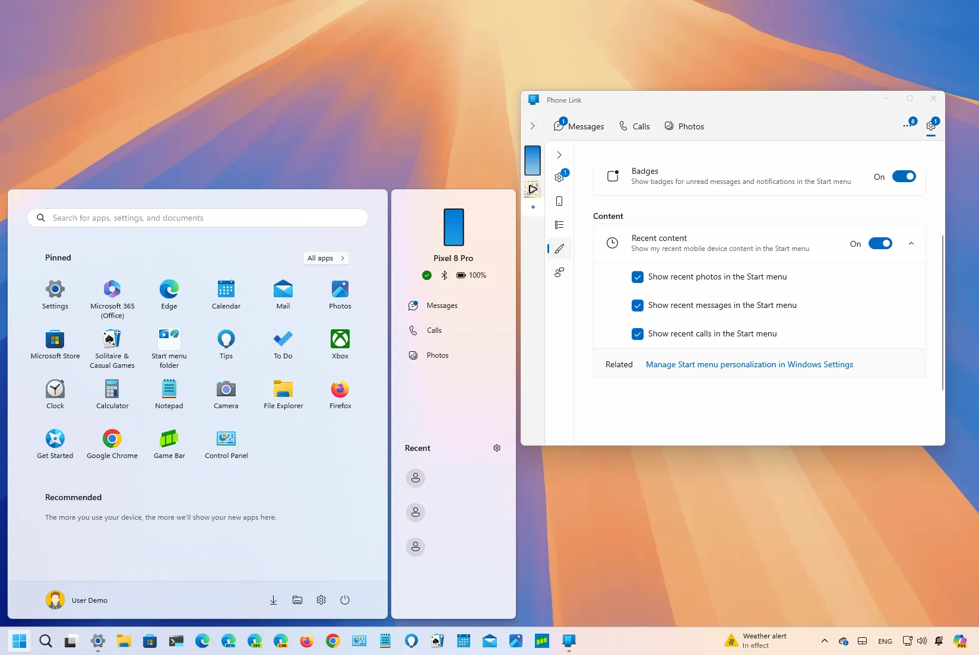The image size is (979, 655).
Task: Click the feedback person-with-chat icon in sidebar
Action: (559, 272)
